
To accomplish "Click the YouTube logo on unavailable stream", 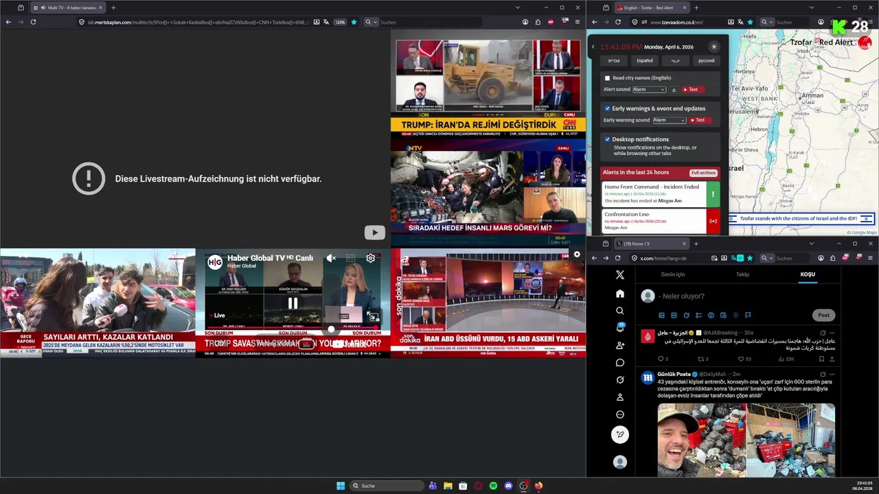I will coord(374,233).
